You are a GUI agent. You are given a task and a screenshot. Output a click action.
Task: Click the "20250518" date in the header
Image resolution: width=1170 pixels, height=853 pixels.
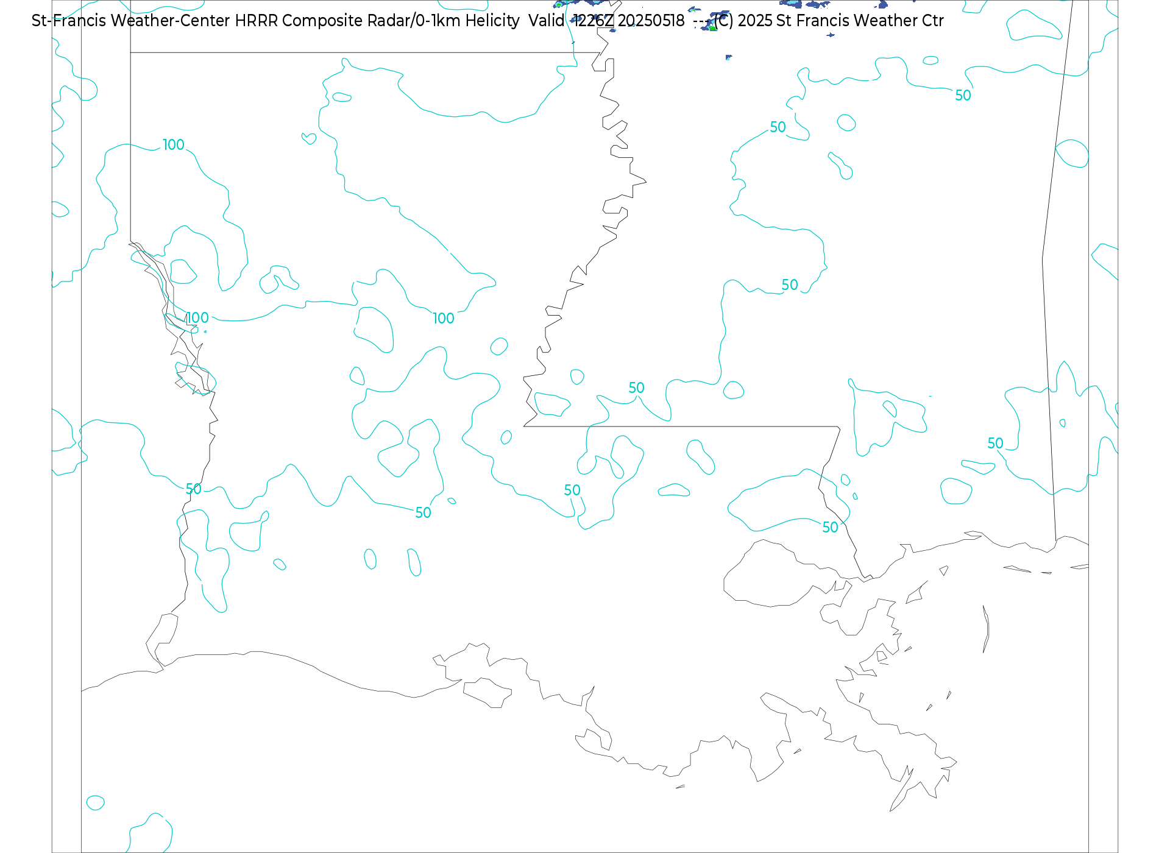click(651, 21)
